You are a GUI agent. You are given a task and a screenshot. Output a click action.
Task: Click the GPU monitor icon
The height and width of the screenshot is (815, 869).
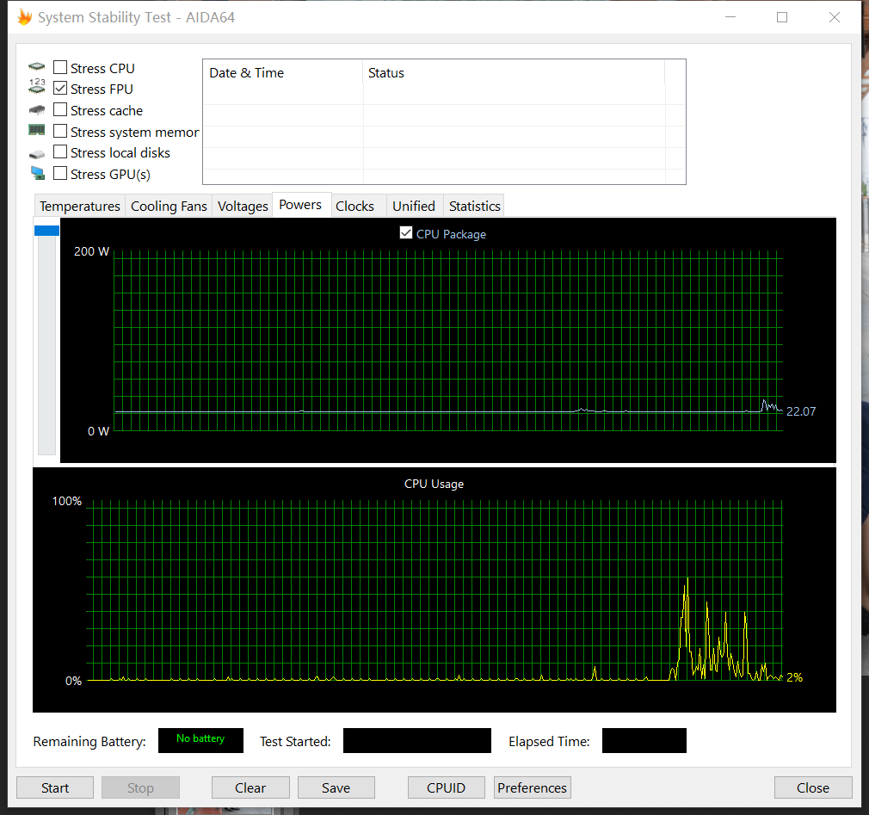pos(36,174)
